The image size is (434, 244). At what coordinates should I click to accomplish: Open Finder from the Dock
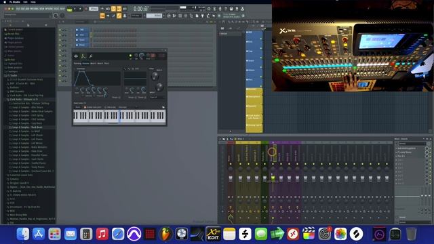pyautogui.click(x=22, y=234)
